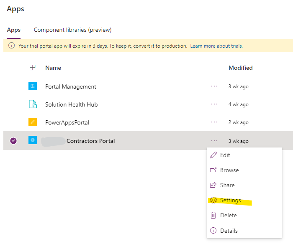Click the Settings gear icon in menu

click(x=213, y=200)
